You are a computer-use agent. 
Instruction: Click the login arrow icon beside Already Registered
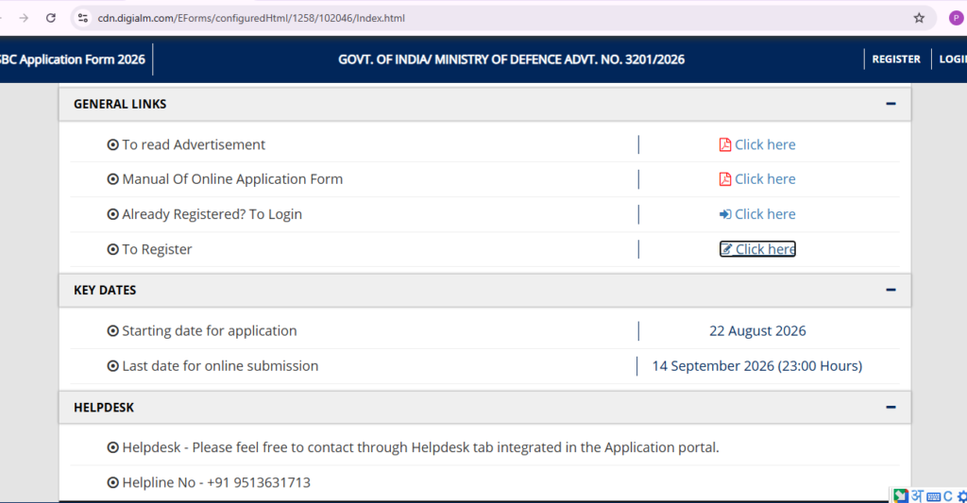(725, 214)
